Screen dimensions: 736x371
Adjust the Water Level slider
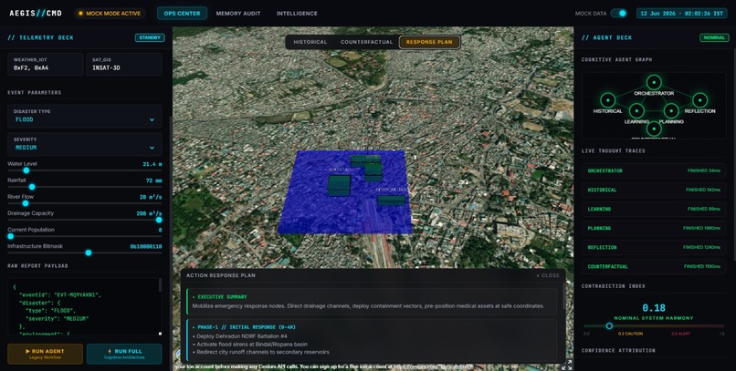[85, 170]
